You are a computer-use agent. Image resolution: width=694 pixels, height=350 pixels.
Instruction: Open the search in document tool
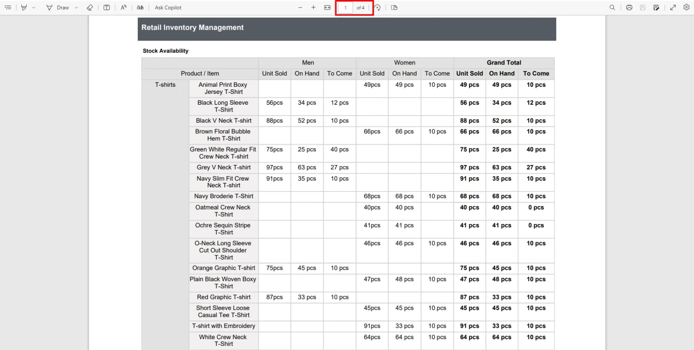[x=612, y=7]
